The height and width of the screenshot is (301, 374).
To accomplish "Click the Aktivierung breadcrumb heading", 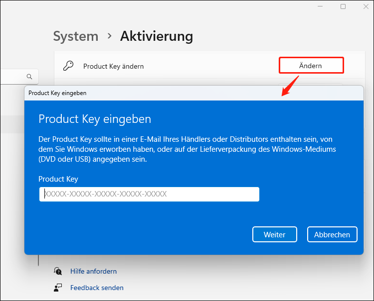I will (x=157, y=36).
